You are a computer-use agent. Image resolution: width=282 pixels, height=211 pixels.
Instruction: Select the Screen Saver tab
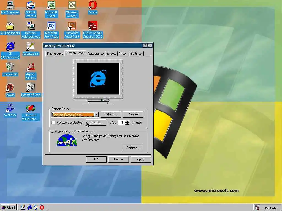pos(75,53)
